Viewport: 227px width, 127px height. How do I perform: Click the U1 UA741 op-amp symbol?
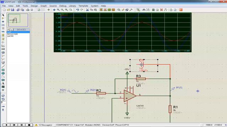click(130, 96)
